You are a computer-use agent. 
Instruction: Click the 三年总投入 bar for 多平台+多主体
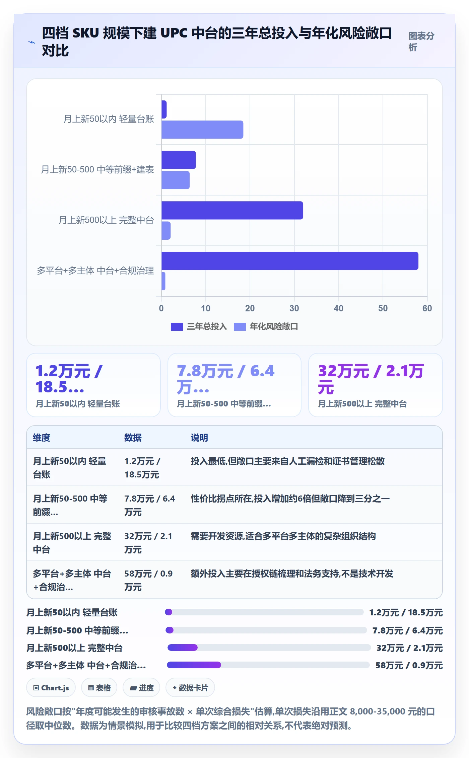290,261
